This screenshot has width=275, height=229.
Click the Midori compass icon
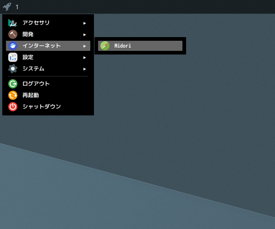click(x=105, y=46)
